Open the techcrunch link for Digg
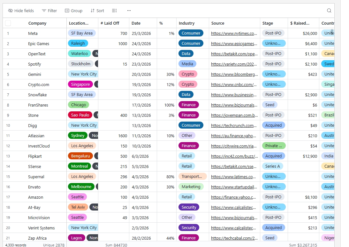Viewport: 349px width, 247px height. pos(234,126)
